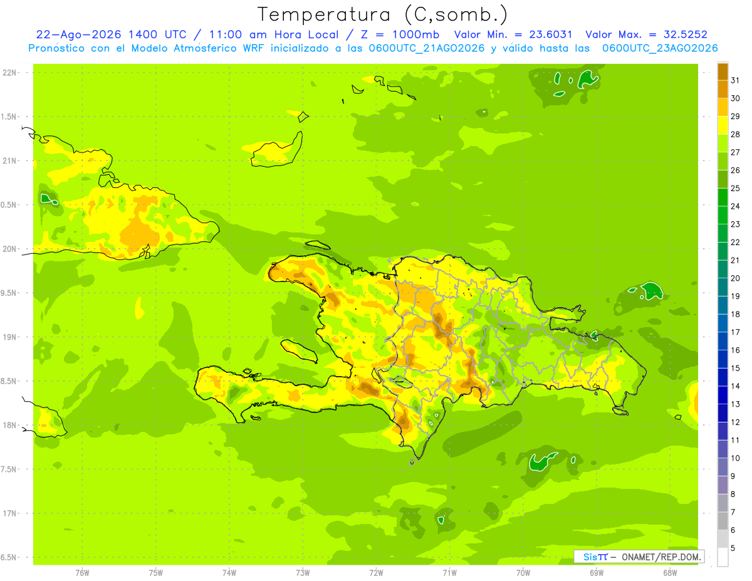The width and height of the screenshot is (752, 581).
Task: Click the "21N" latitude axis label
Action: [x=9, y=161]
